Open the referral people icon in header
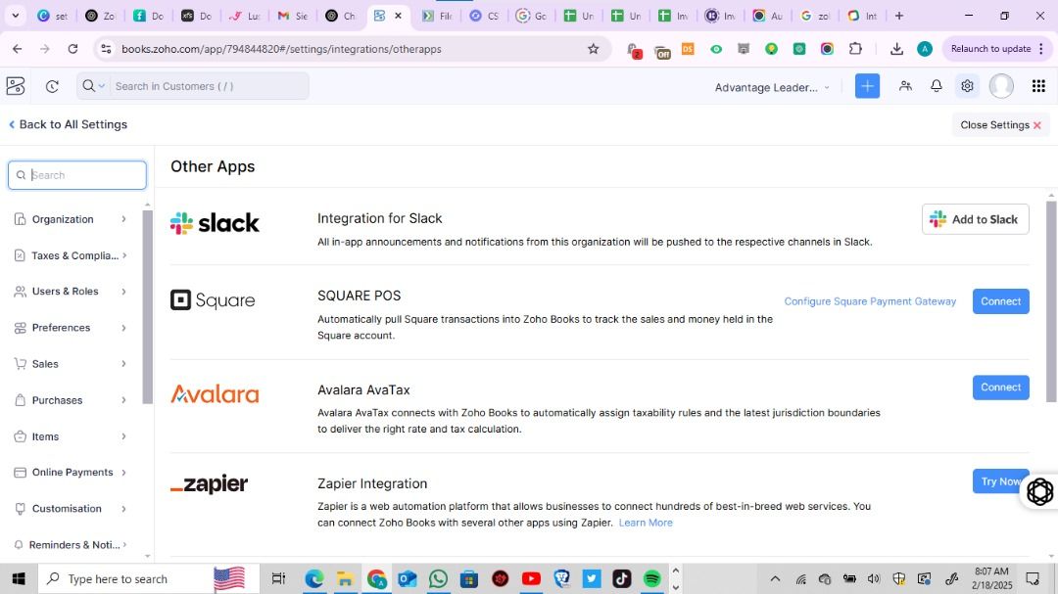1058x594 pixels. click(x=905, y=86)
